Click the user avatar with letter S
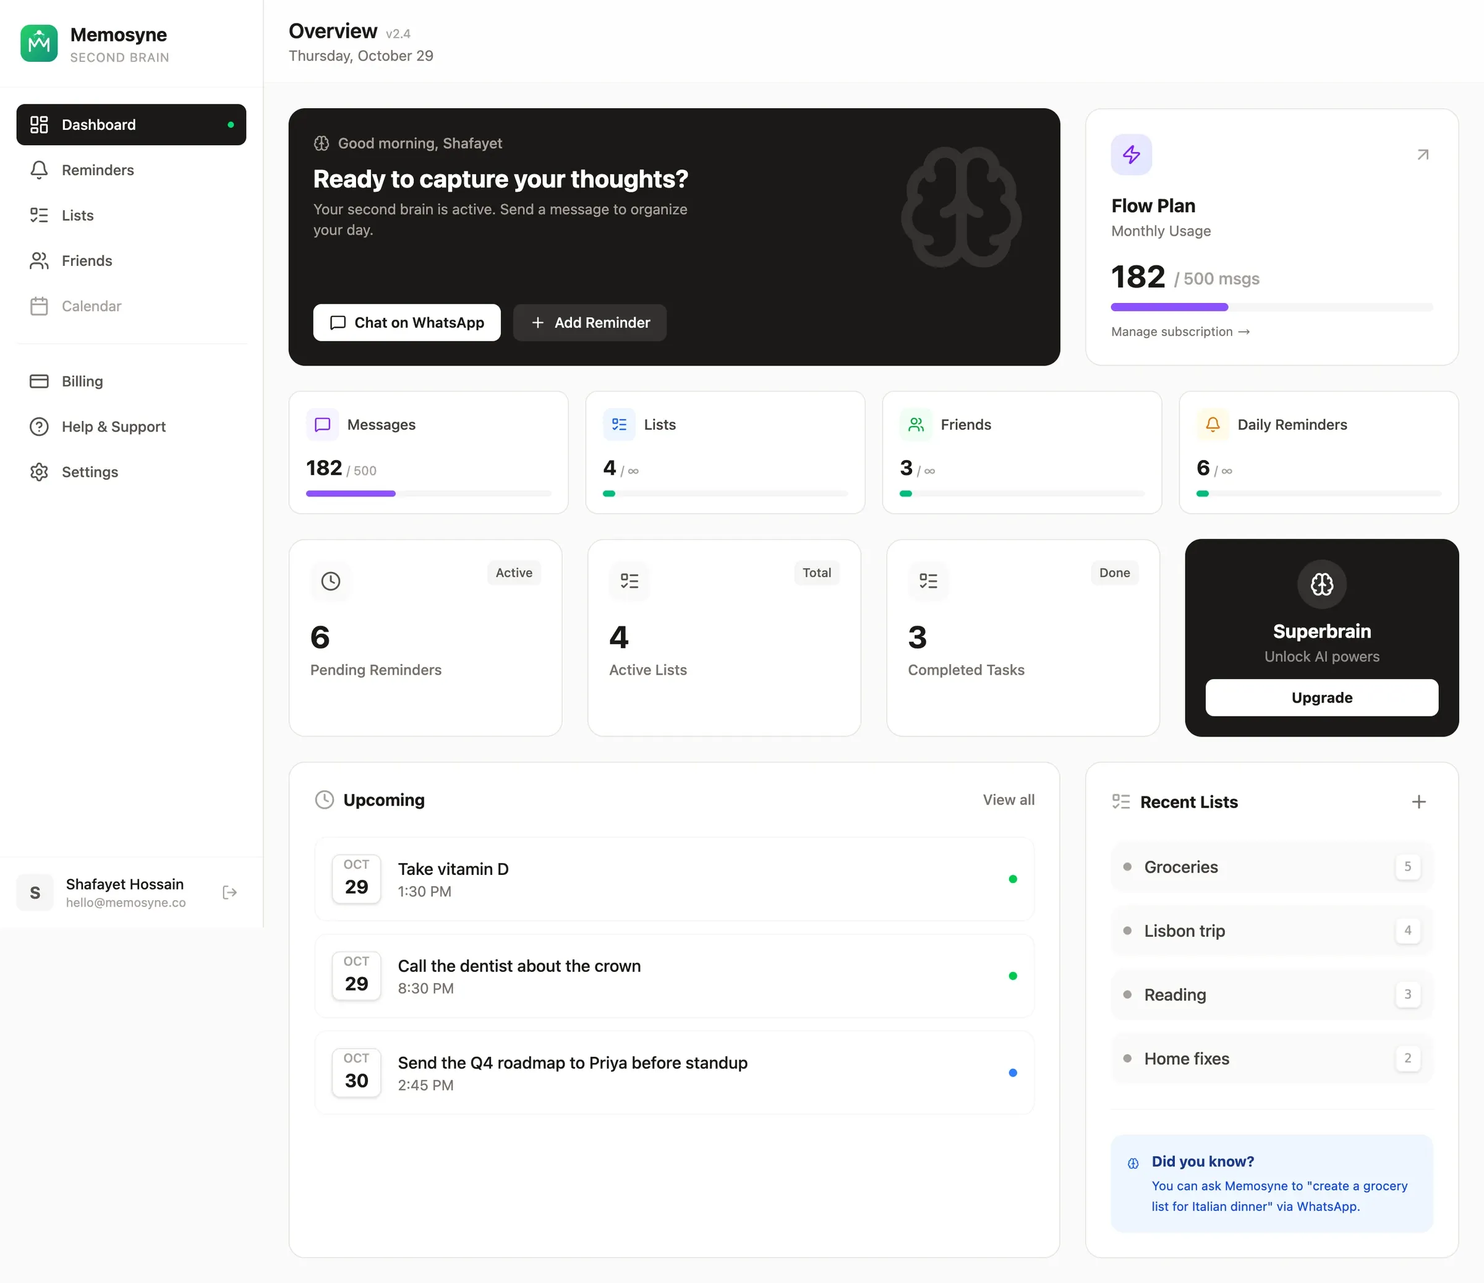 pyautogui.click(x=35, y=893)
